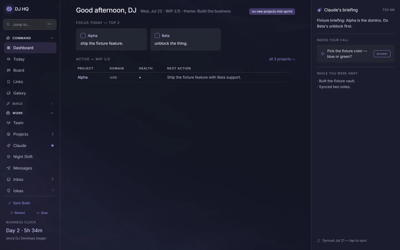Click the Work briefcase icon
The image size is (400, 250).
[x=8, y=113]
